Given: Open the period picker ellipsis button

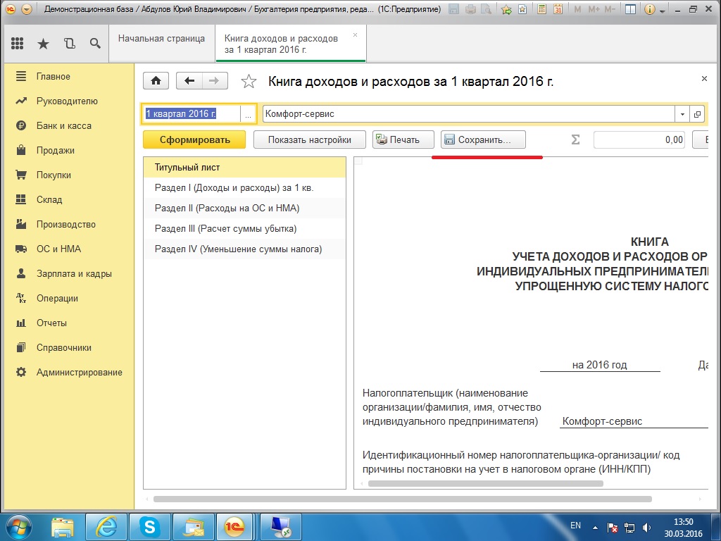Looking at the screenshot, I should pos(249,114).
